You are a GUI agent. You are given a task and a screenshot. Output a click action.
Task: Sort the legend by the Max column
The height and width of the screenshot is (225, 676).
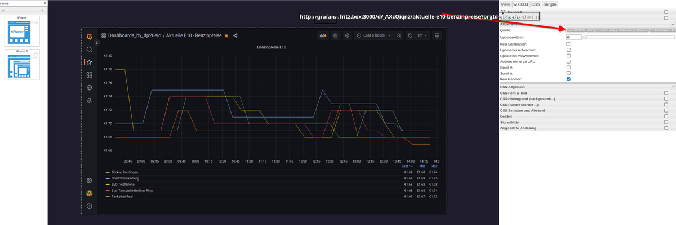[434, 166]
